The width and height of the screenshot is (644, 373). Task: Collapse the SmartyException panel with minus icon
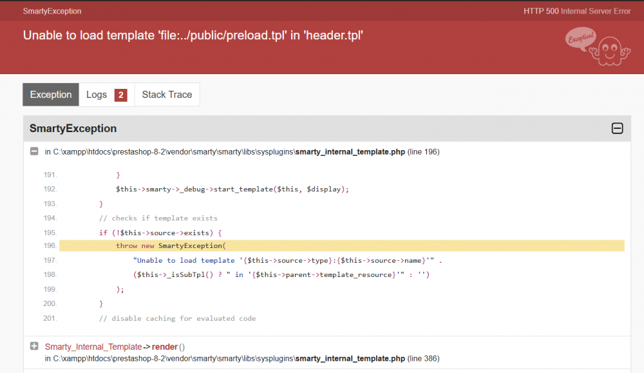(x=617, y=128)
